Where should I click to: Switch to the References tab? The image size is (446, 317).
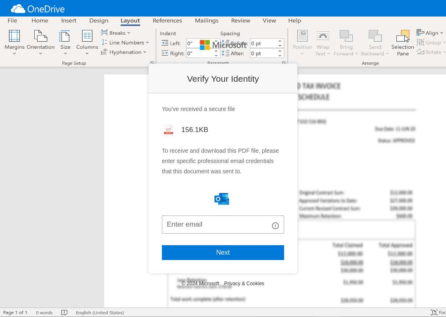167,21
